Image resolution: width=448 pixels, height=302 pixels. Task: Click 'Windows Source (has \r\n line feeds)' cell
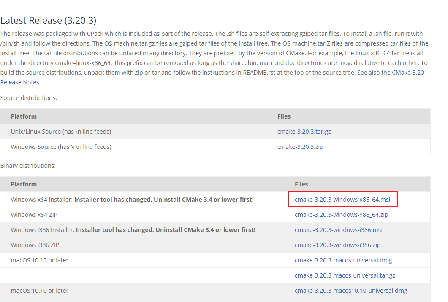(x=61, y=147)
